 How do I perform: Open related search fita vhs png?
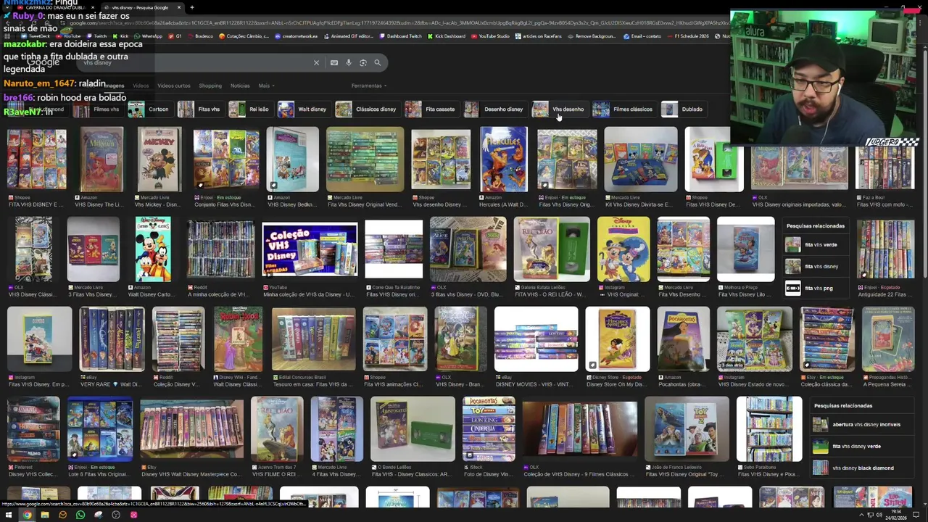click(816, 289)
